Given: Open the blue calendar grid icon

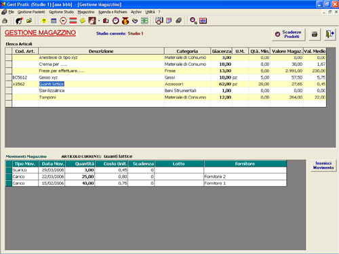Looking at the screenshot, I should (54, 21).
